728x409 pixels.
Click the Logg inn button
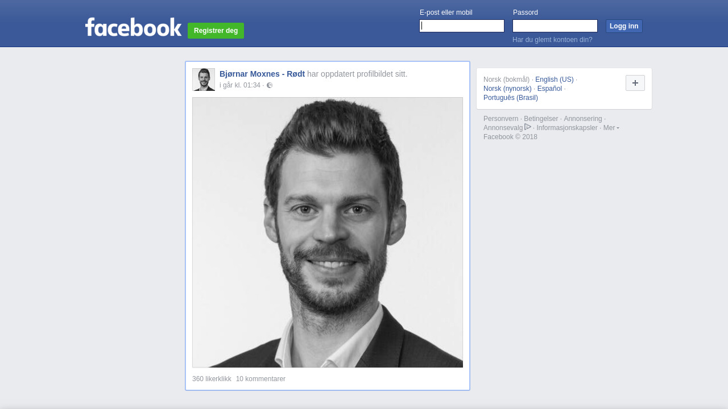point(624,26)
